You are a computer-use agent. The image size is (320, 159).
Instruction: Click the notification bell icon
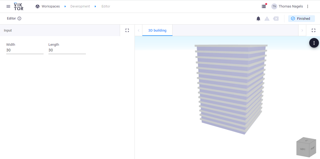258,18
